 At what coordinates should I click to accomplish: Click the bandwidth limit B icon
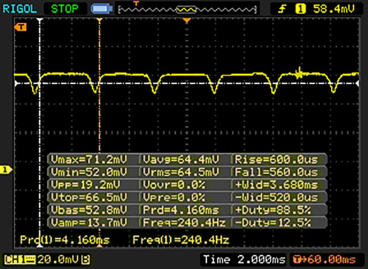click(x=86, y=260)
